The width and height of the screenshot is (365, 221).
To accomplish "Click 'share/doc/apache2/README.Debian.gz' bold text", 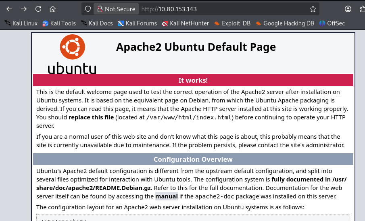I will tap(94, 188).
